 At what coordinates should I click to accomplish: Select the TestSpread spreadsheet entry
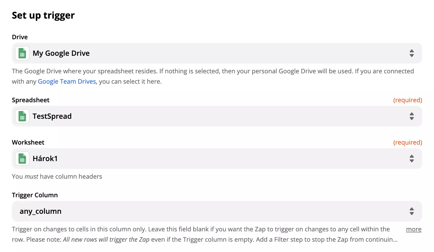(x=52, y=116)
